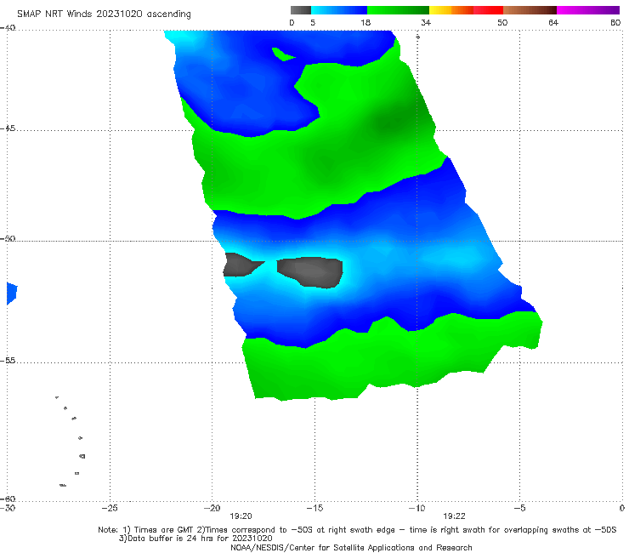Click the magenta 64-80 segment of color bar

point(588,10)
